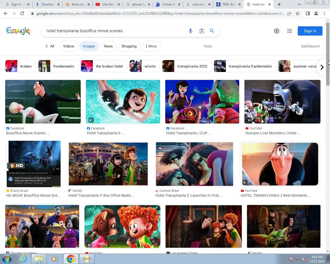Click the browser forward arrow
The height and width of the screenshot is (264, 330).
14,13
